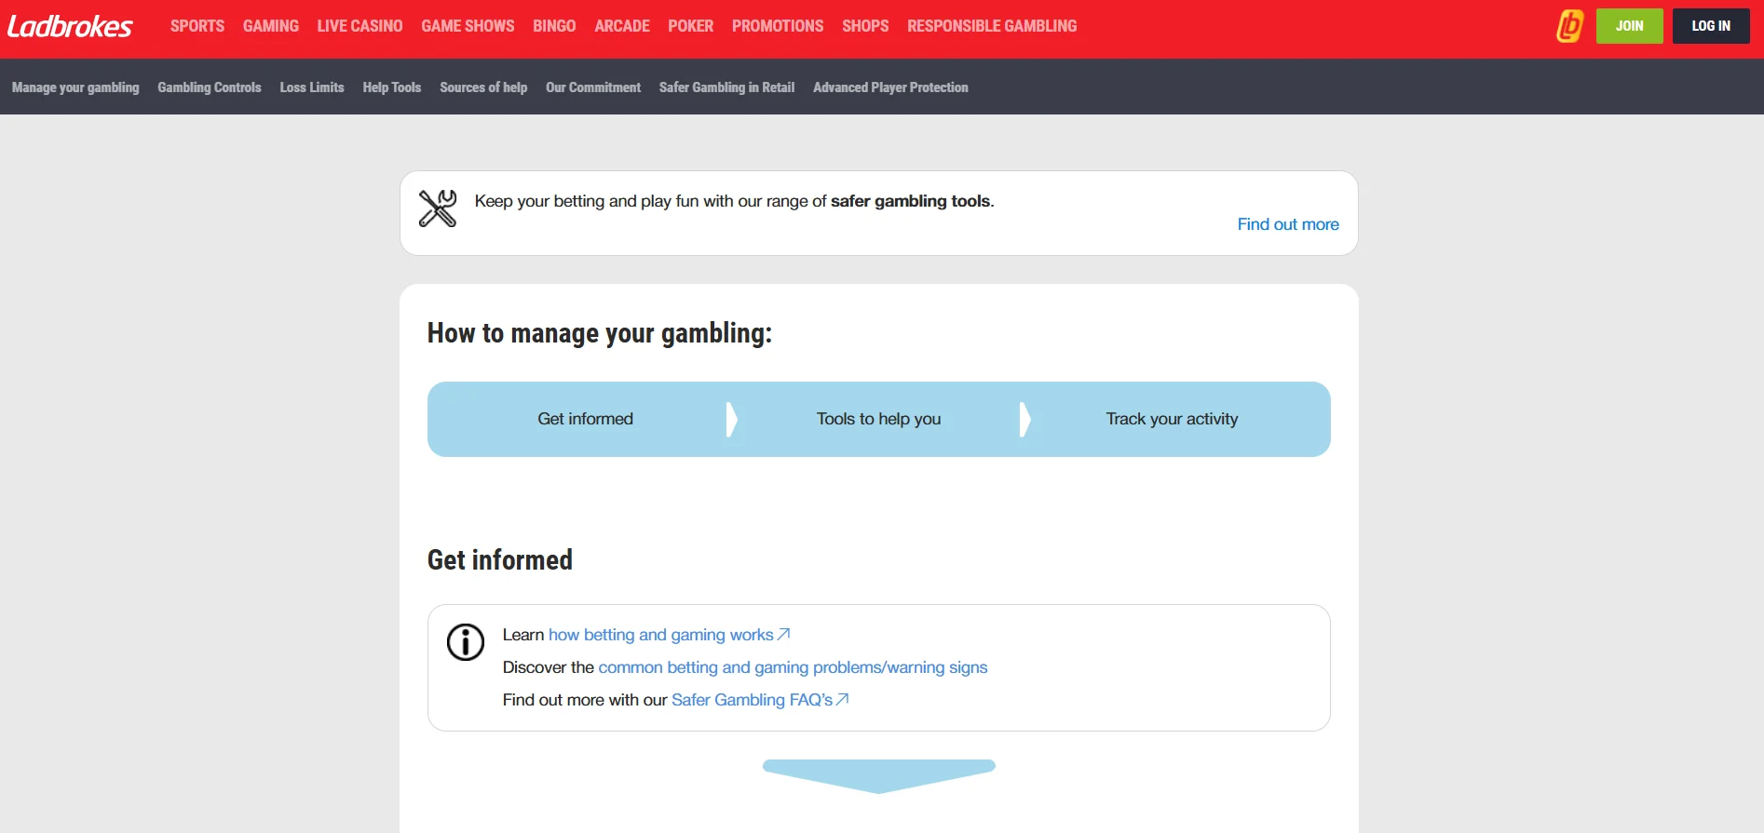Go to the Loss Limits tab
This screenshot has width=1764, height=833.
(312, 87)
